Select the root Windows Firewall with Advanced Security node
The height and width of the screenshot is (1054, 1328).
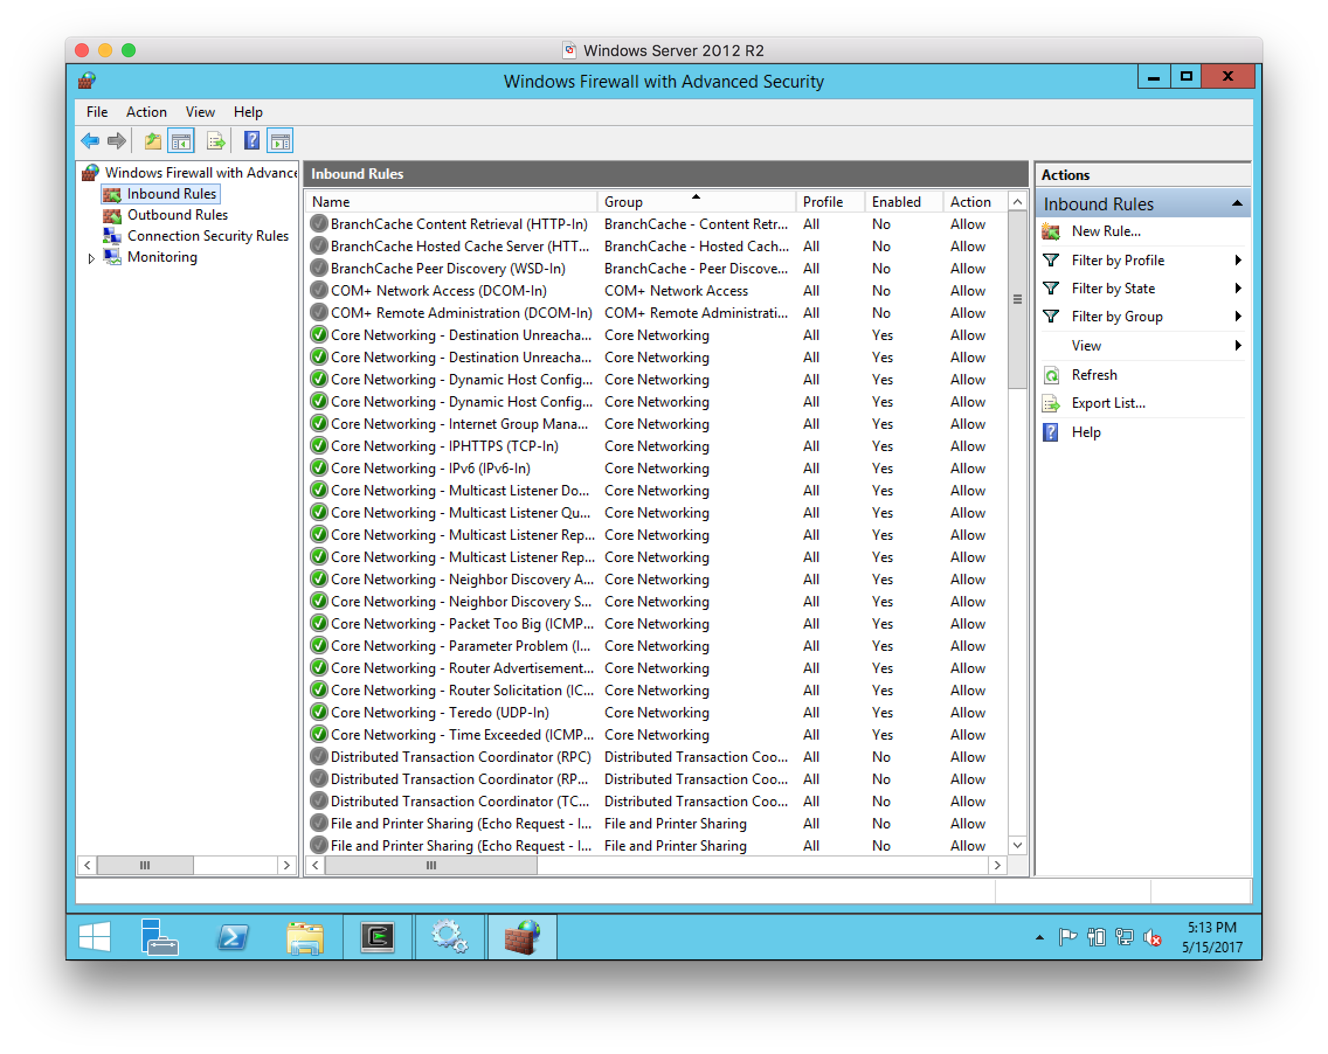[201, 173]
